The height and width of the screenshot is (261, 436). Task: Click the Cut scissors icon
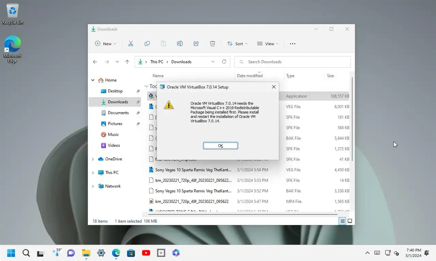pos(130,43)
